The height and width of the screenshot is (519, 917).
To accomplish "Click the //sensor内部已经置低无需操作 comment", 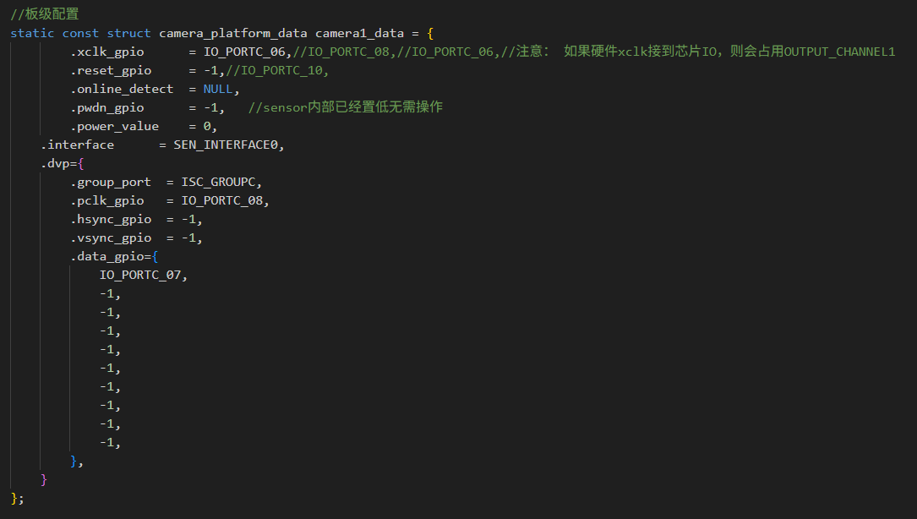I will click(x=346, y=107).
